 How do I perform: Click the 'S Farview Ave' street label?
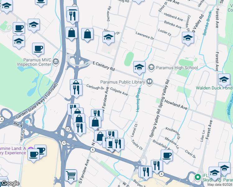coord(84,171)
